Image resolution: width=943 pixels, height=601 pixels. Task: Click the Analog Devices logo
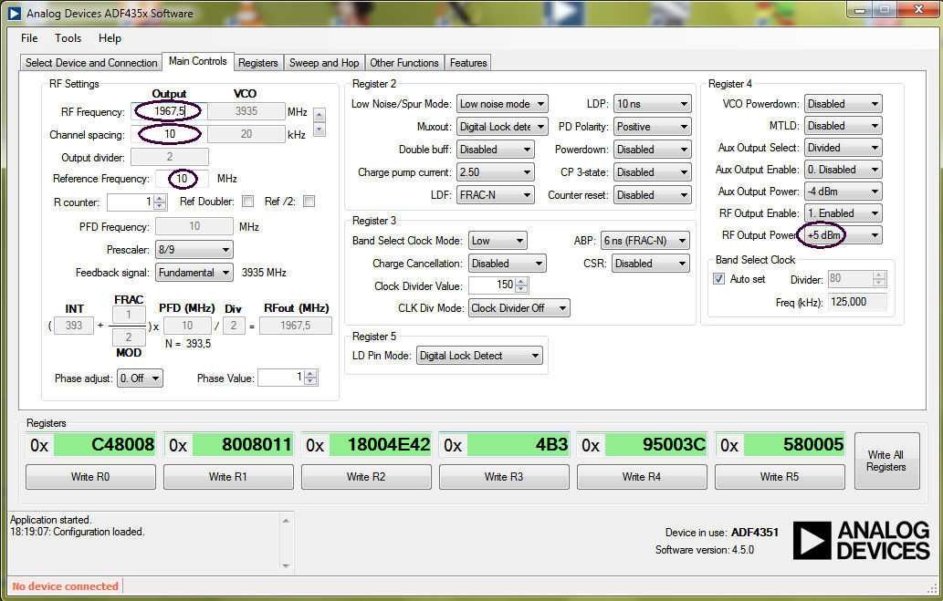click(861, 541)
